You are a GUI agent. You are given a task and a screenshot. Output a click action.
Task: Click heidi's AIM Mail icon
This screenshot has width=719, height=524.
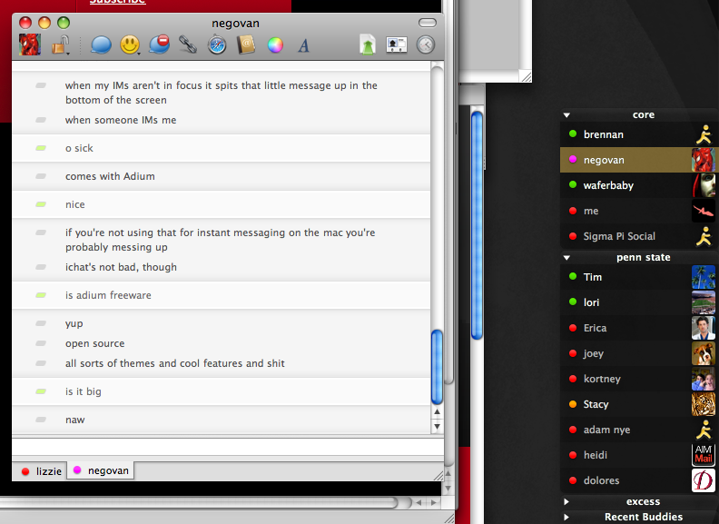click(704, 455)
